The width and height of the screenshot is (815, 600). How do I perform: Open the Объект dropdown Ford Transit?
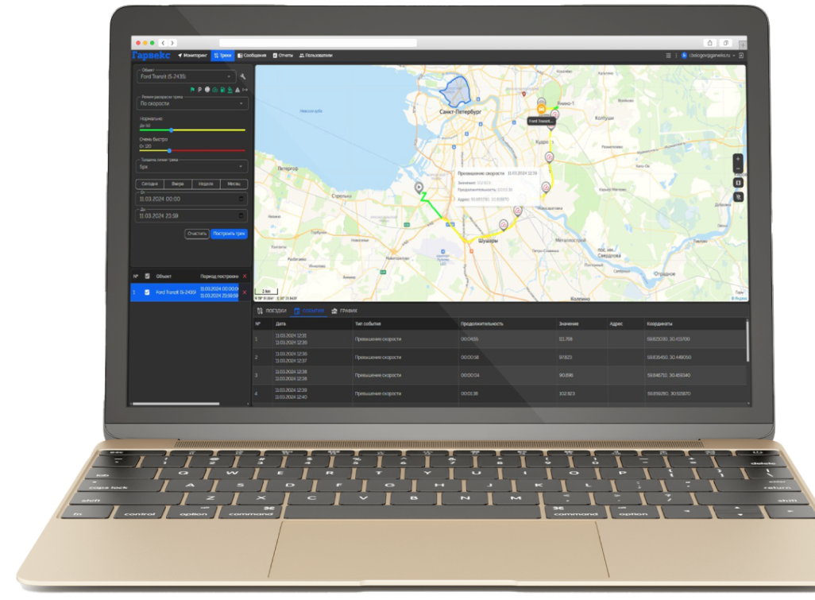186,76
